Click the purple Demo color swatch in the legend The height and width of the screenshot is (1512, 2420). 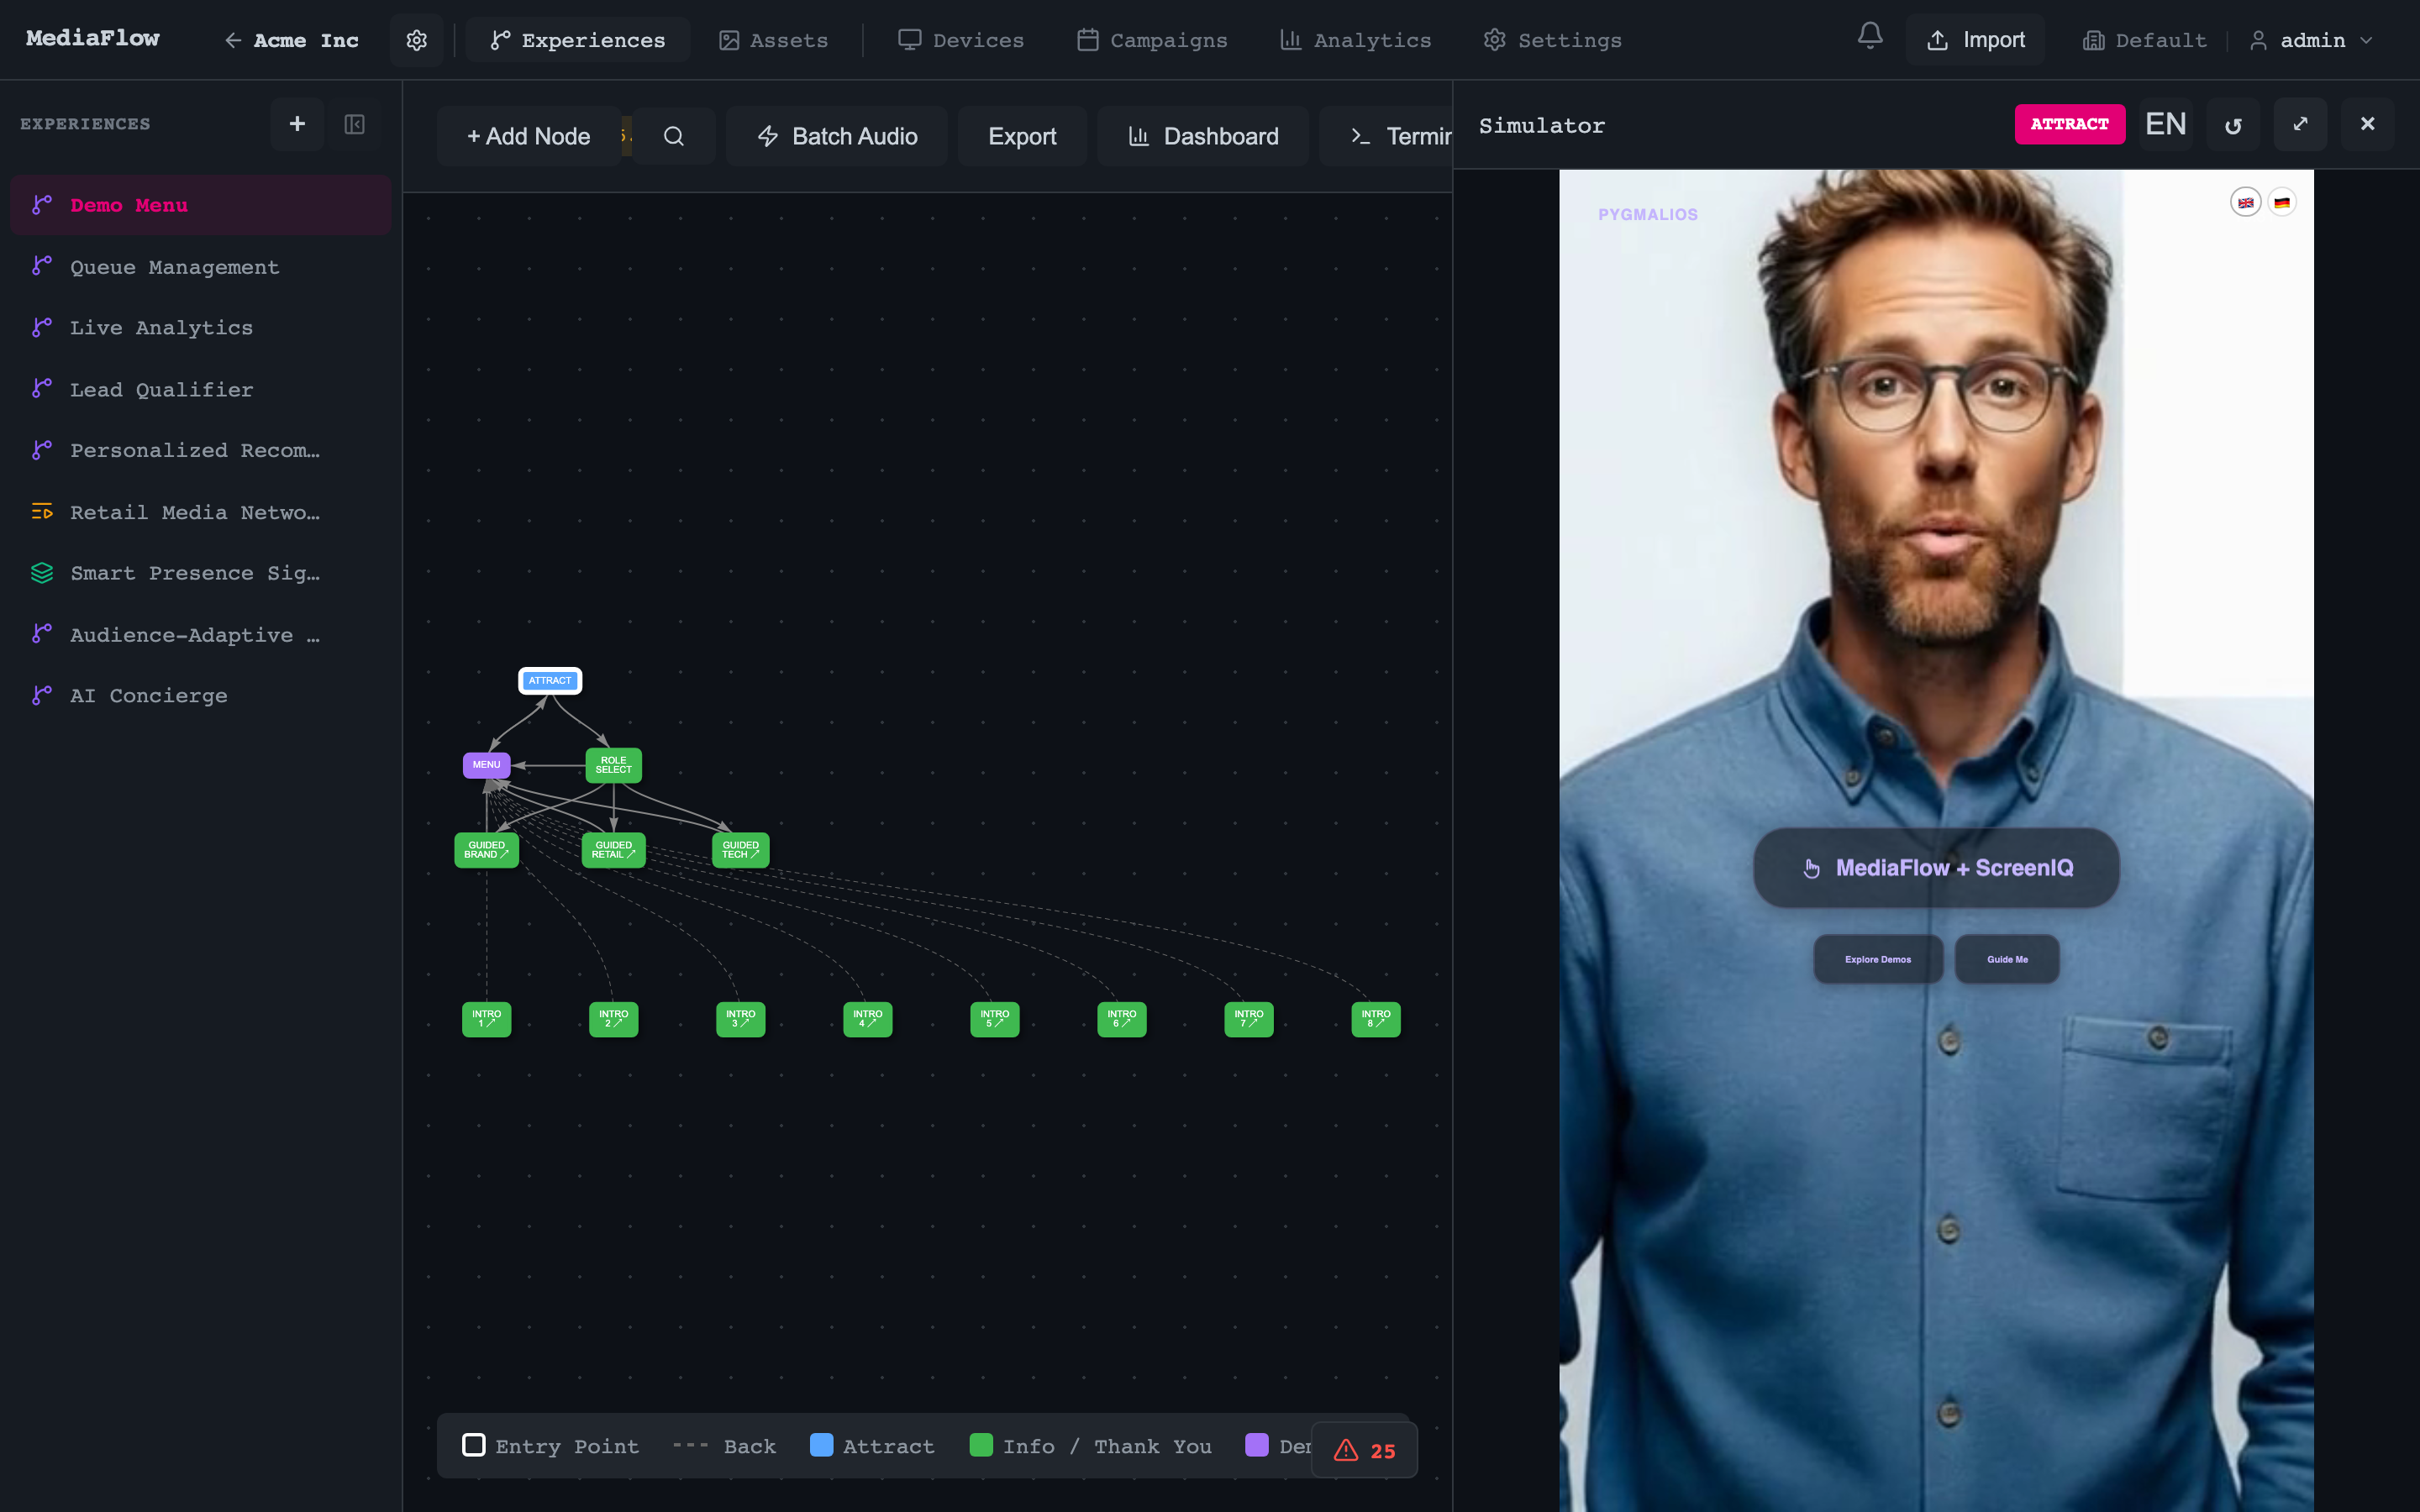click(x=1257, y=1445)
